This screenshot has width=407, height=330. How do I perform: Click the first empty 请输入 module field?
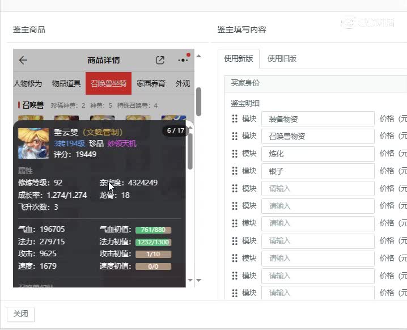pos(318,188)
